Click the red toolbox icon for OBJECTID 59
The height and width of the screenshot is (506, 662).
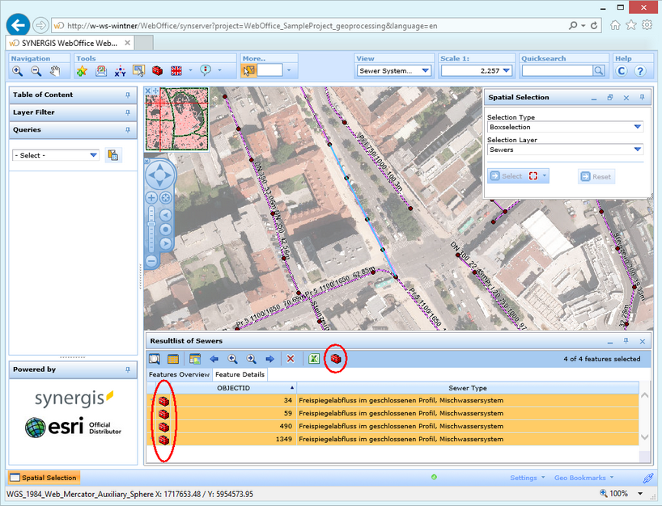pos(163,414)
